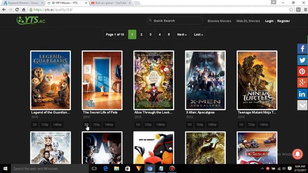Open Legend of the Guardians poster

[51, 80]
